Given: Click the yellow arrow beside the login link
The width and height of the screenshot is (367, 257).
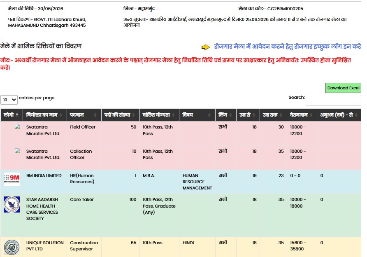Looking at the screenshot, I should coord(206,47).
